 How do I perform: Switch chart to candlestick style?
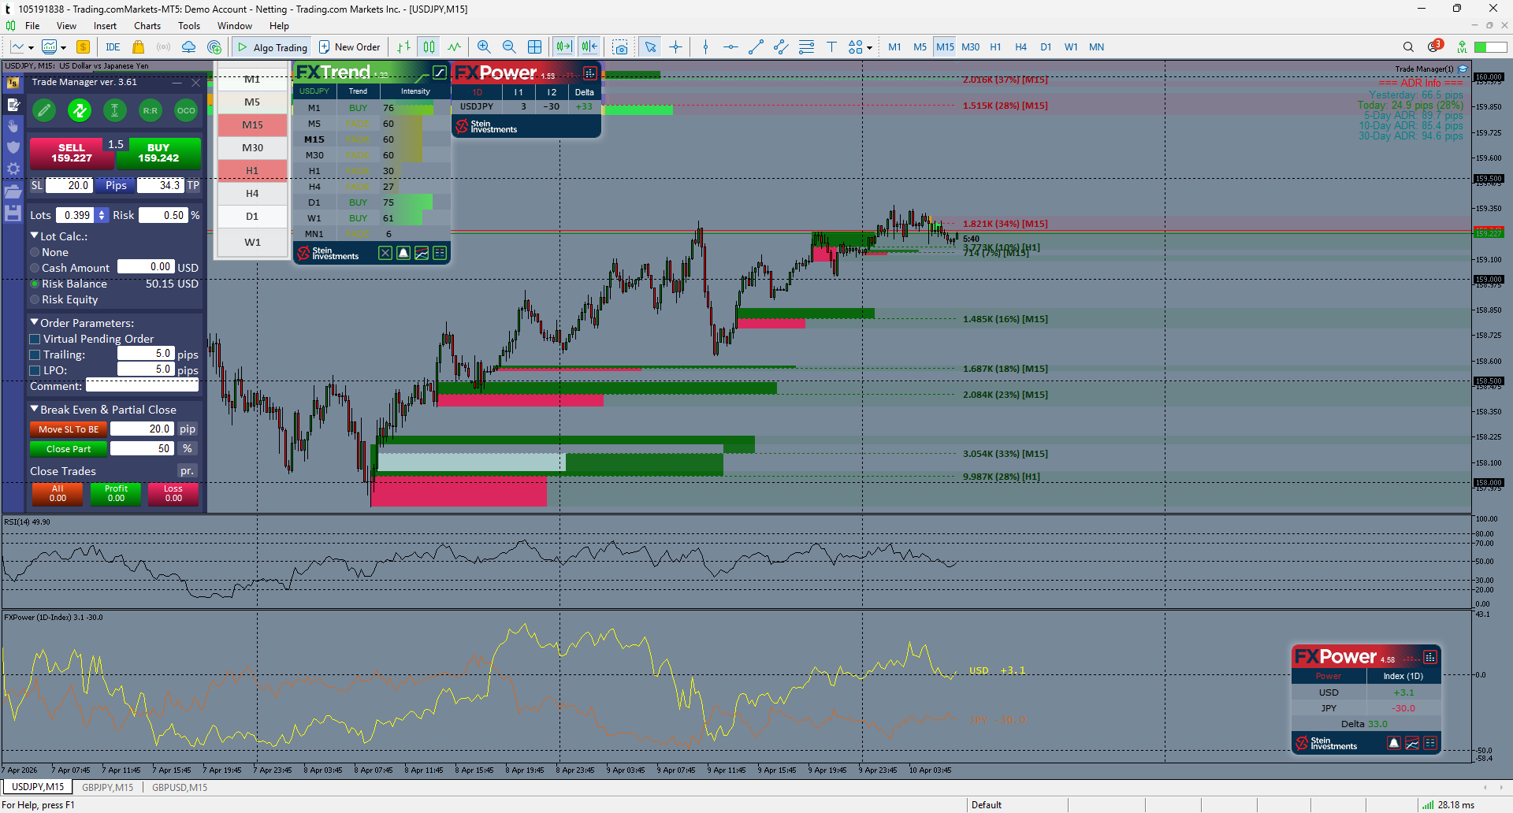pyautogui.click(x=429, y=47)
